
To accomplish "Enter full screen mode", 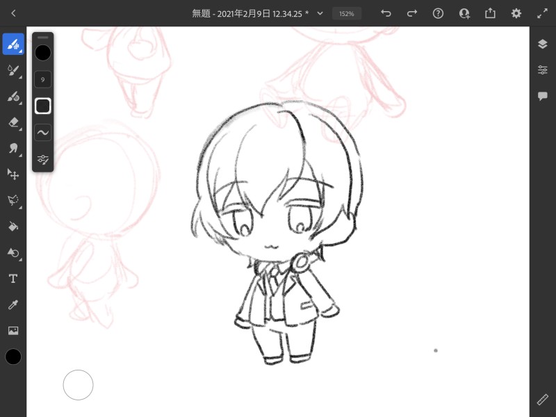I will [542, 13].
